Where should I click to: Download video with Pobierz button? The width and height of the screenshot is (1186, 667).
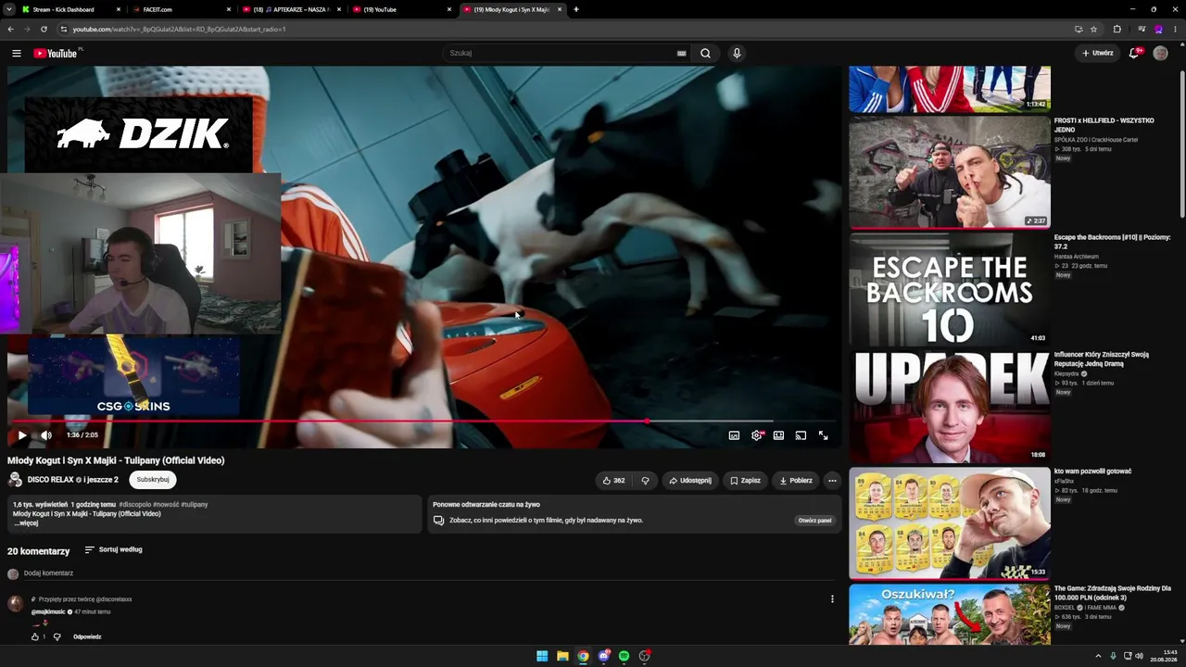click(796, 481)
